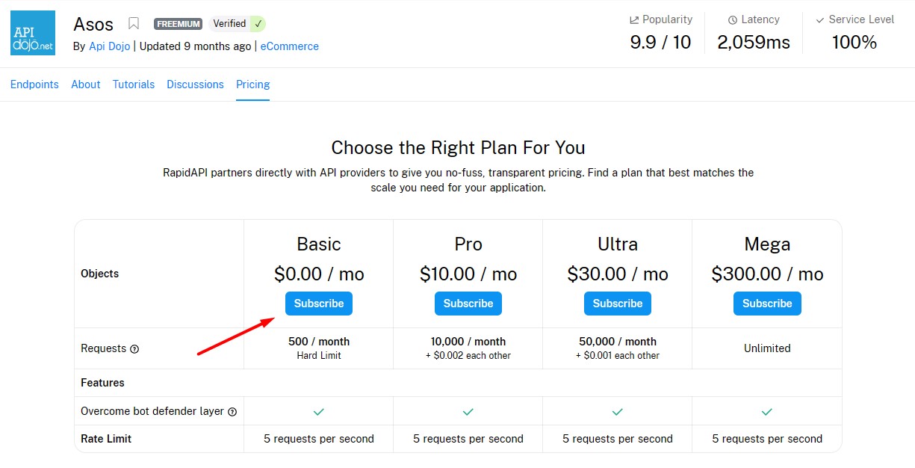This screenshot has height=468, width=915.
Task: Subscribe to the Mega plan
Action: [x=767, y=304]
